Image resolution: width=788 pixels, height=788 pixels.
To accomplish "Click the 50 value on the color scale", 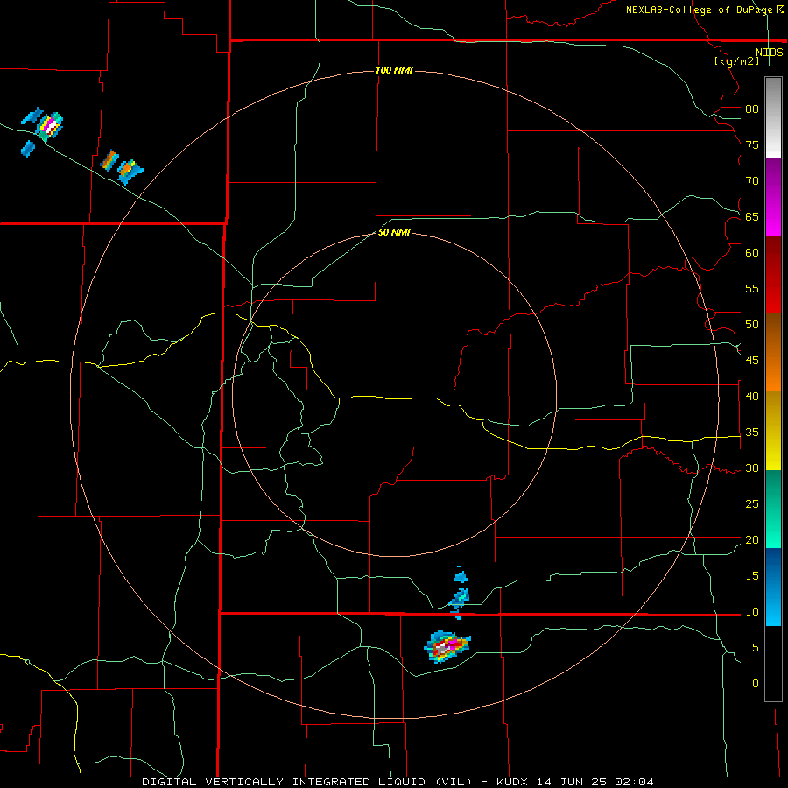I will (x=752, y=325).
